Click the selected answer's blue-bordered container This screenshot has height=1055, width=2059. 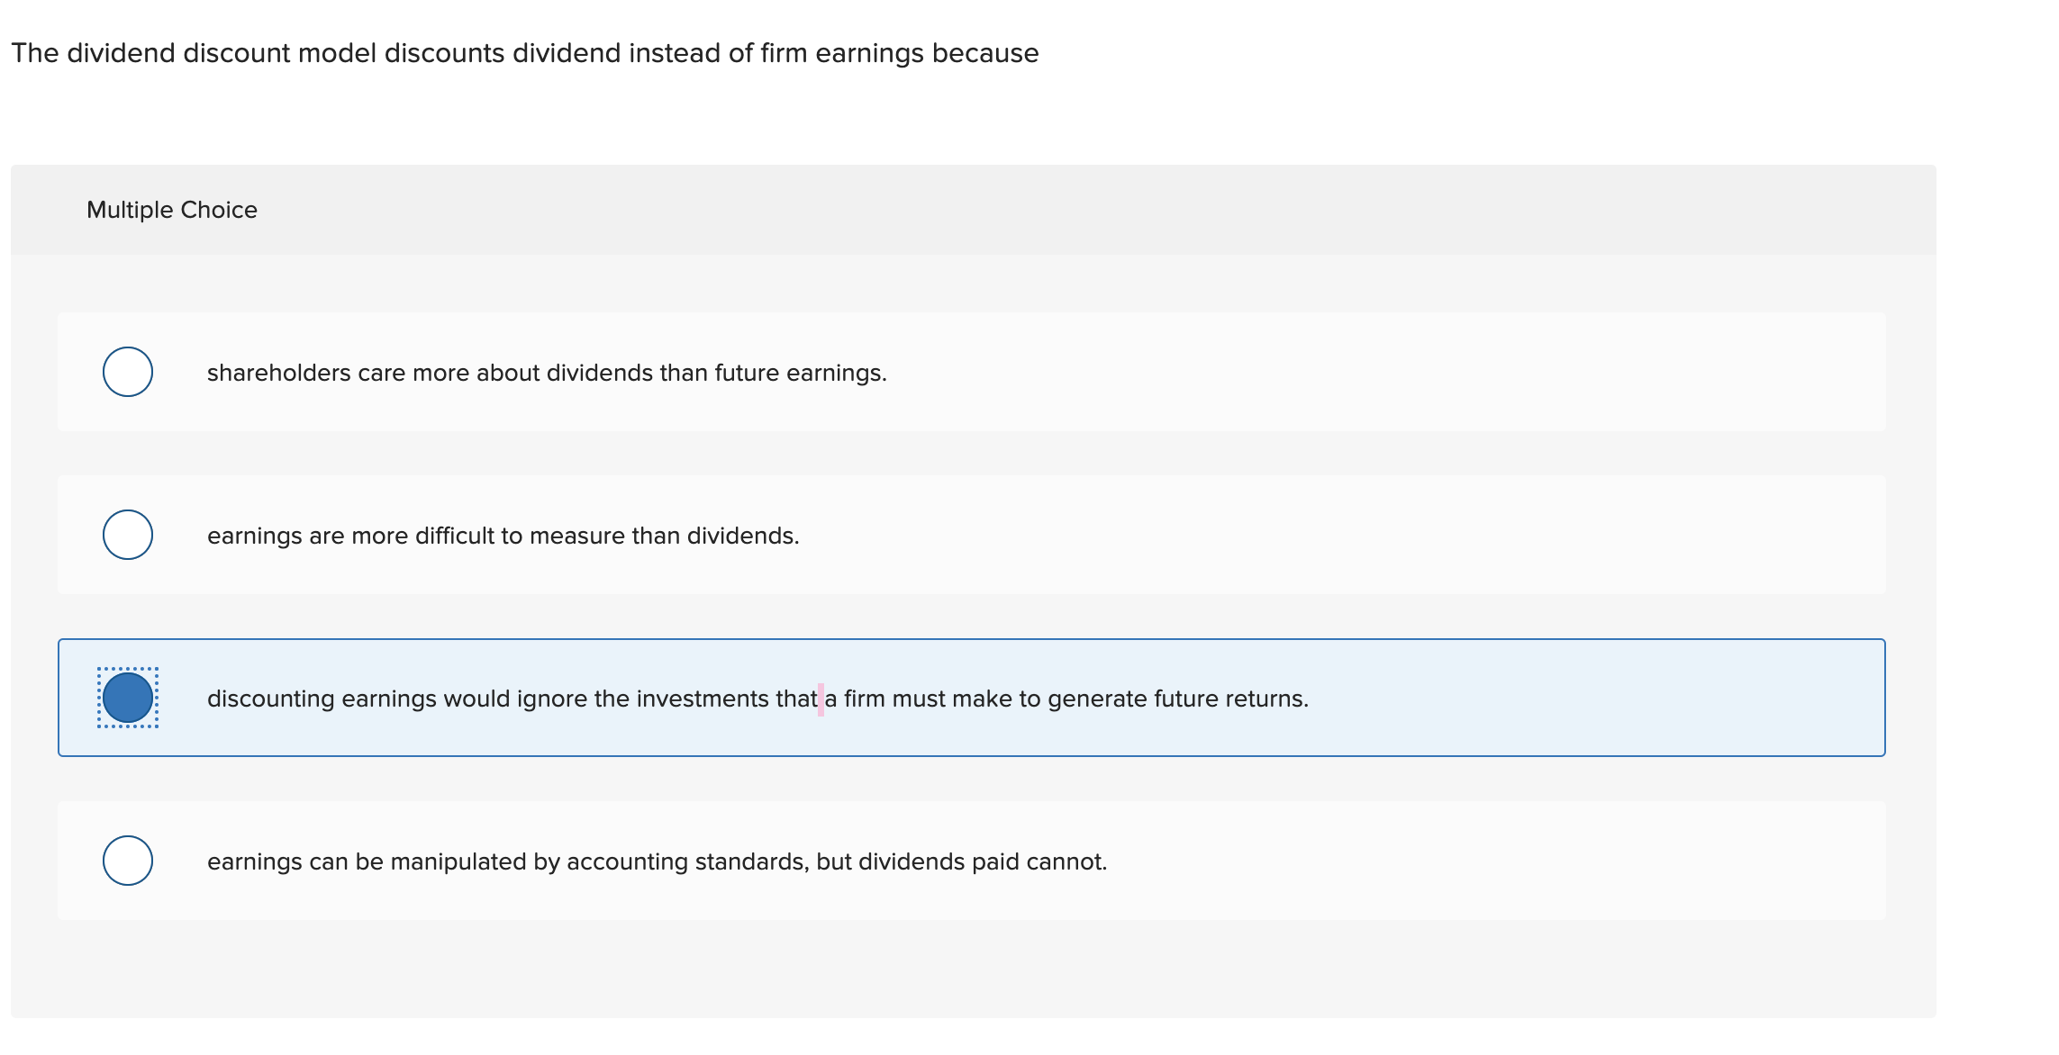pos(971,698)
